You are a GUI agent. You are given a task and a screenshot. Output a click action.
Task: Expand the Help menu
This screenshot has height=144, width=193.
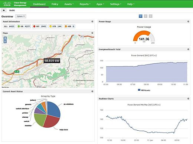[131, 4]
